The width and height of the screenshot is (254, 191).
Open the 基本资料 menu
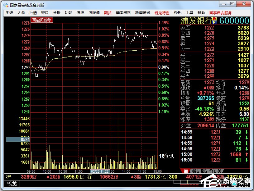(x=123, y=13)
